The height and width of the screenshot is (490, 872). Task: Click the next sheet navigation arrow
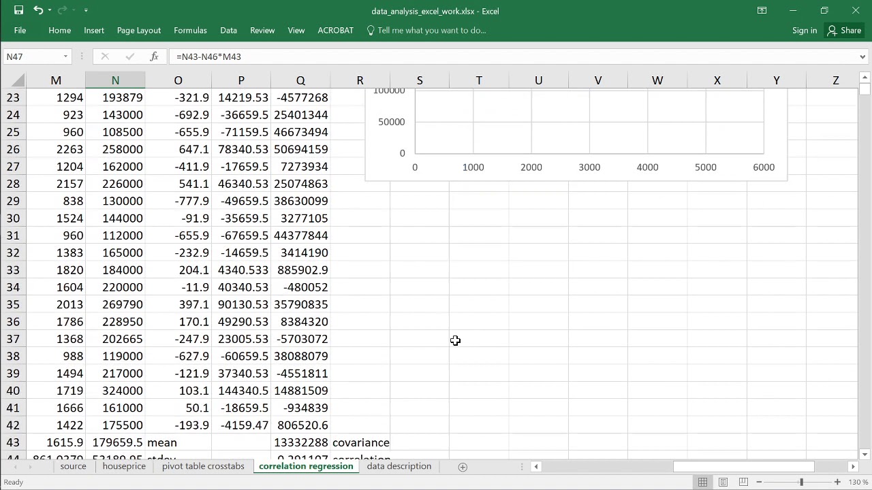coord(30,467)
